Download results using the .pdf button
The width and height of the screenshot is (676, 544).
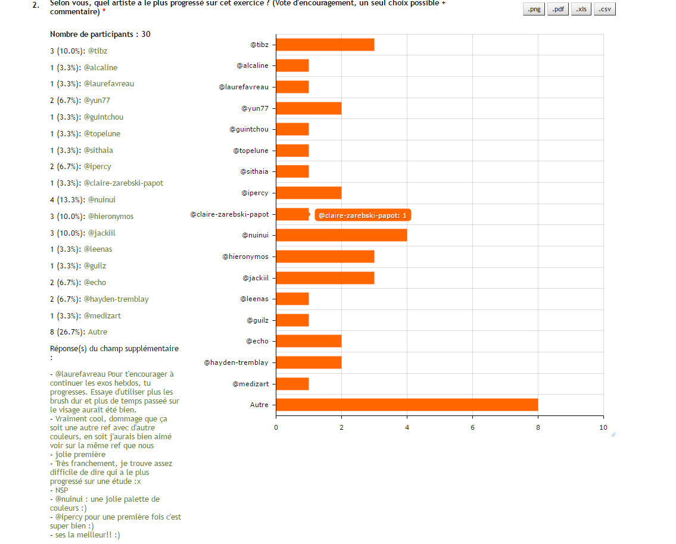pos(557,9)
